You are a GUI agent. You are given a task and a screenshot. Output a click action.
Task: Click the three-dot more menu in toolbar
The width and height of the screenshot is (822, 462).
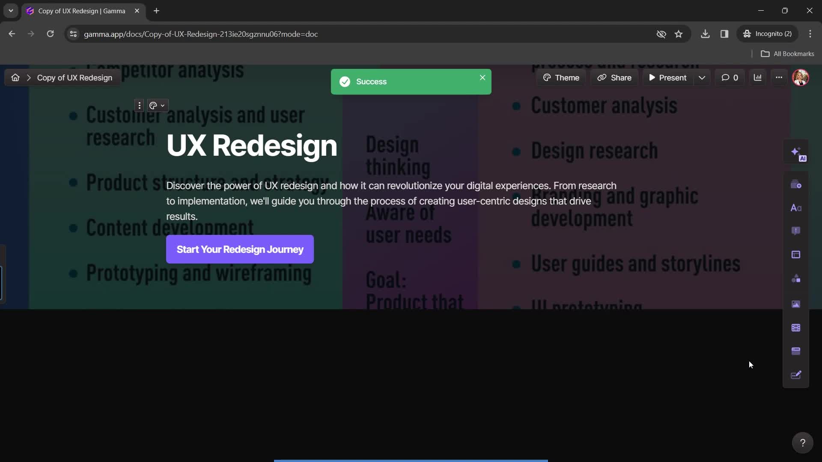[x=778, y=78]
